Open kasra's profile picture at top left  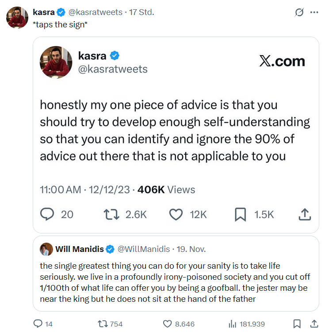click(x=17, y=18)
